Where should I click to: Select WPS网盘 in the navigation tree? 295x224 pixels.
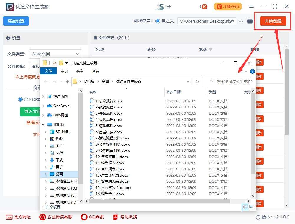tap(60, 115)
